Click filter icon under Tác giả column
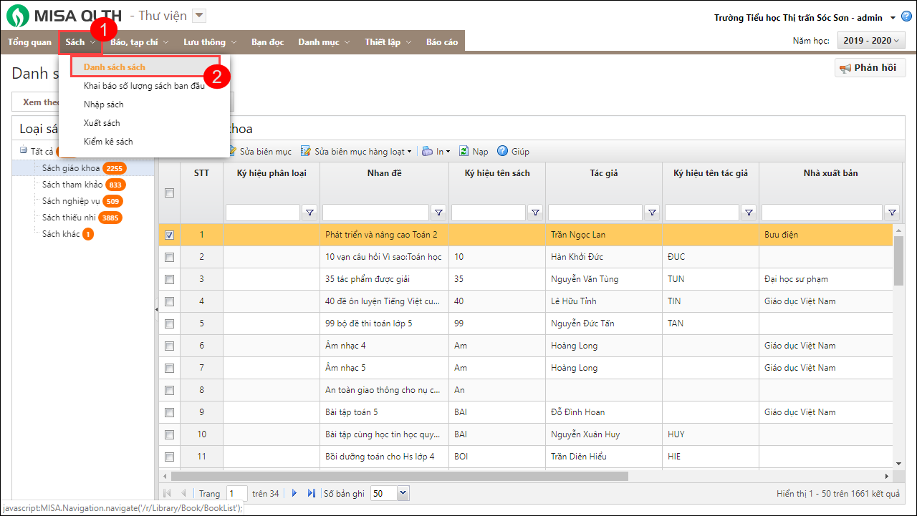This screenshot has height=516, width=917. click(x=652, y=212)
